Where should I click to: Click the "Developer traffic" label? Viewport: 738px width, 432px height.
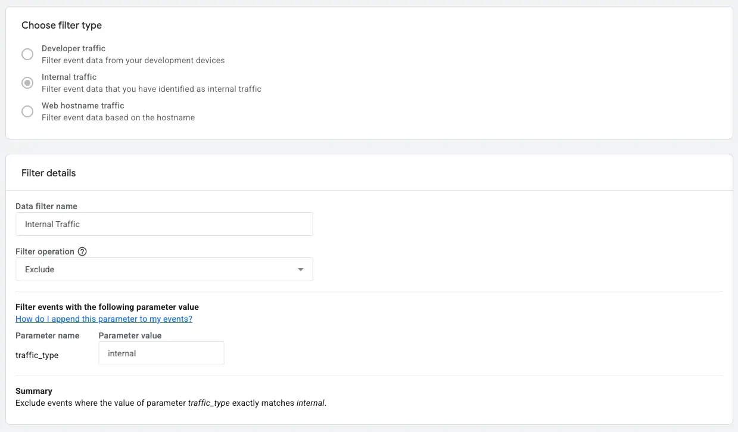coord(73,48)
